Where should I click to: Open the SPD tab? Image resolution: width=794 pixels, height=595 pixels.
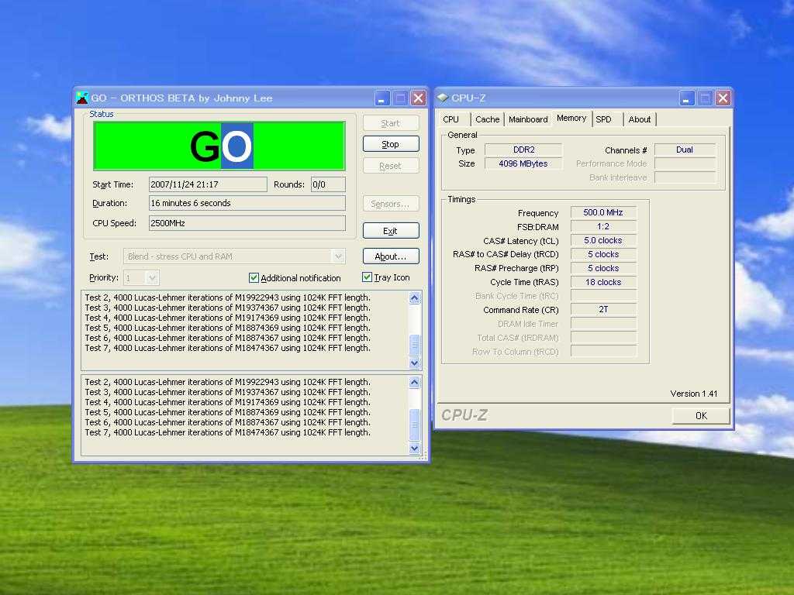click(603, 119)
